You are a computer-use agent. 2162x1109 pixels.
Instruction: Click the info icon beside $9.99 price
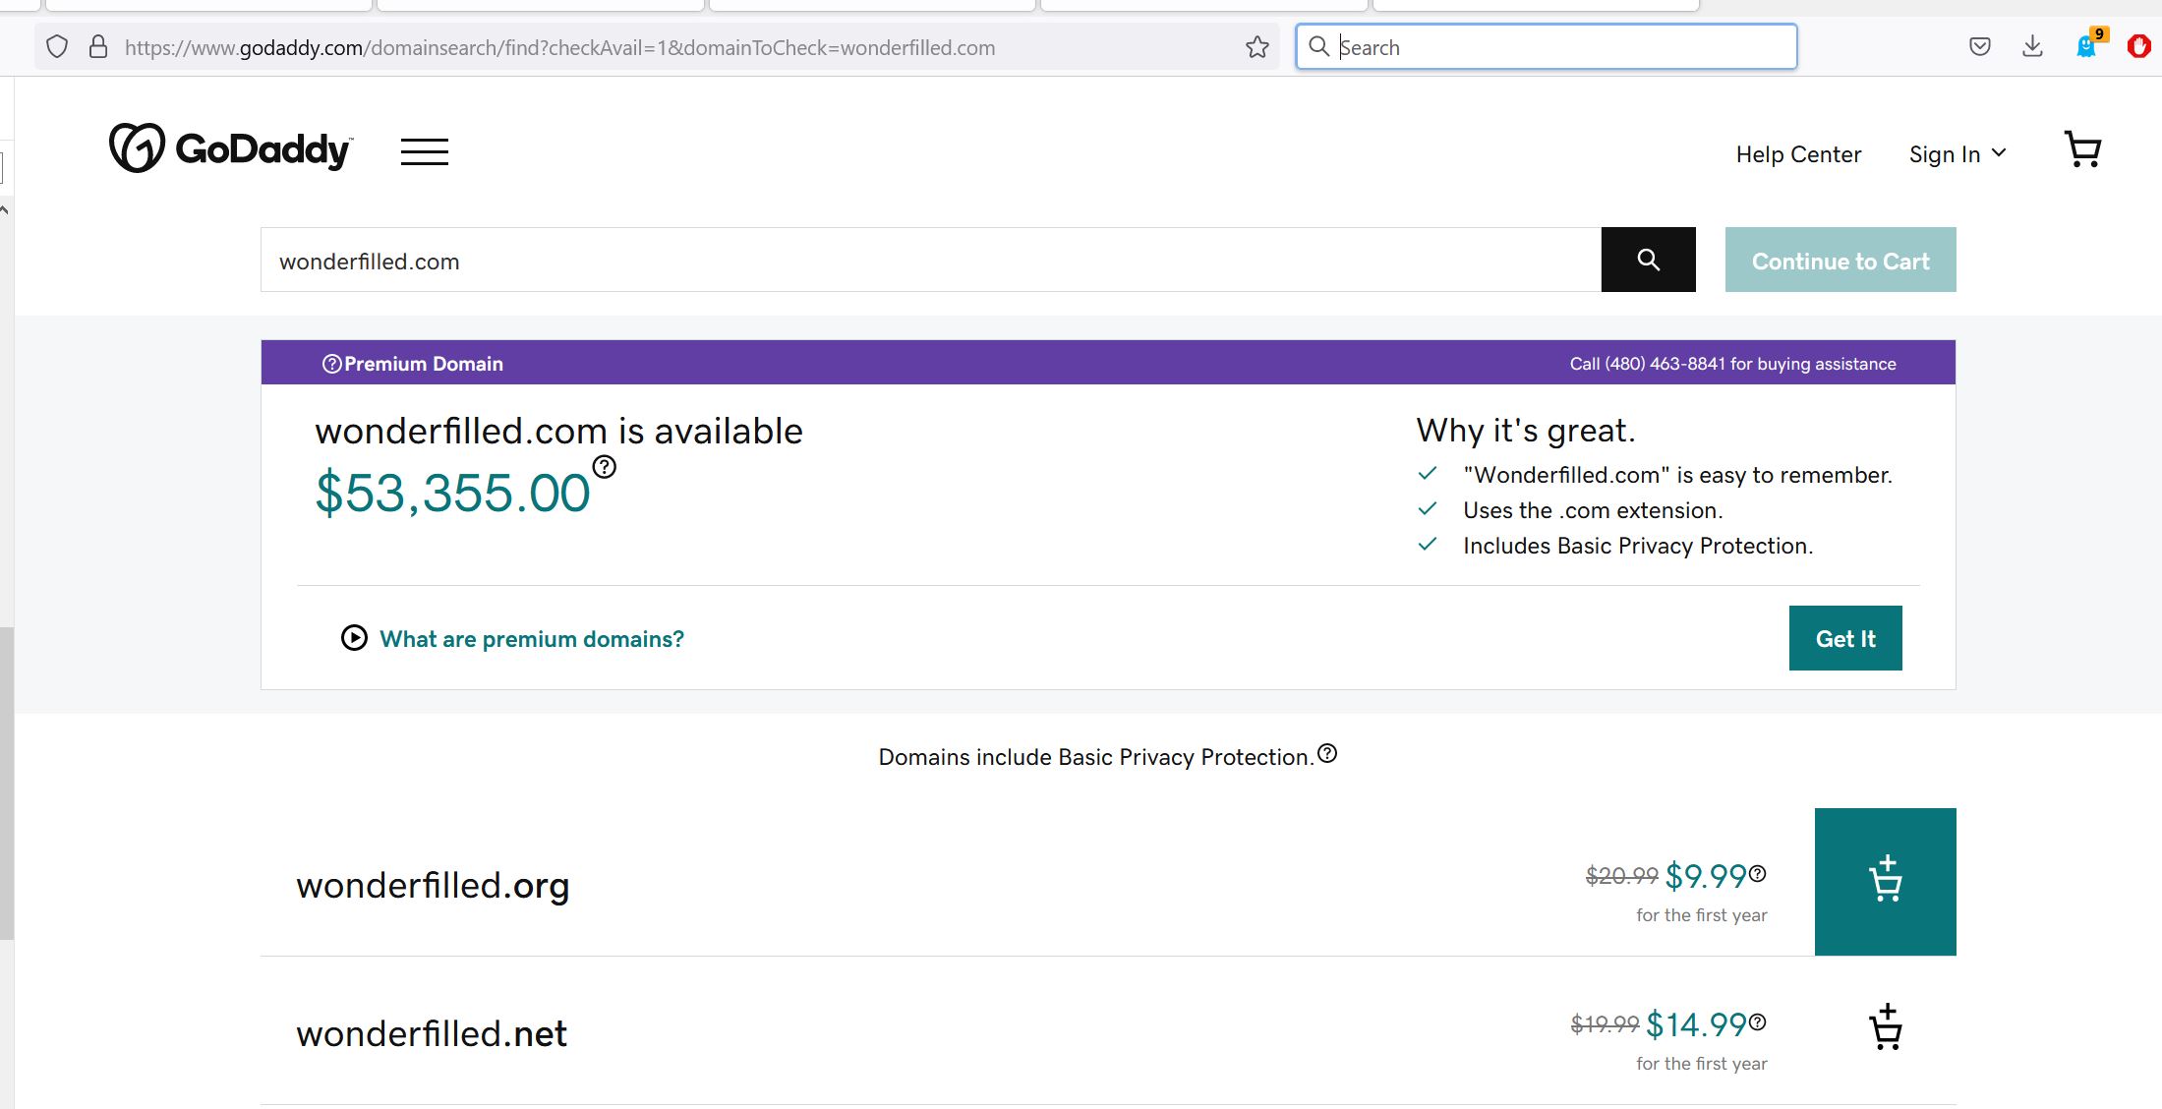click(x=1758, y=873)
